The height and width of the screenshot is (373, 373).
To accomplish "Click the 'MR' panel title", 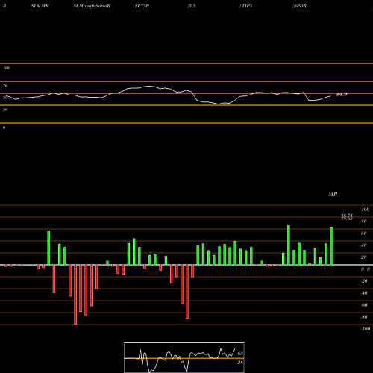I will pos(333,194).
